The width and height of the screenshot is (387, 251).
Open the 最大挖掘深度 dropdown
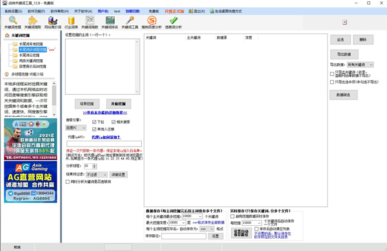177,223
